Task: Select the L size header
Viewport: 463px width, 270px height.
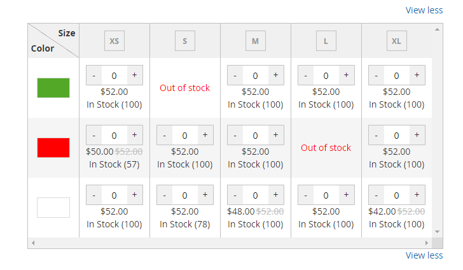Action: [326, 41]
